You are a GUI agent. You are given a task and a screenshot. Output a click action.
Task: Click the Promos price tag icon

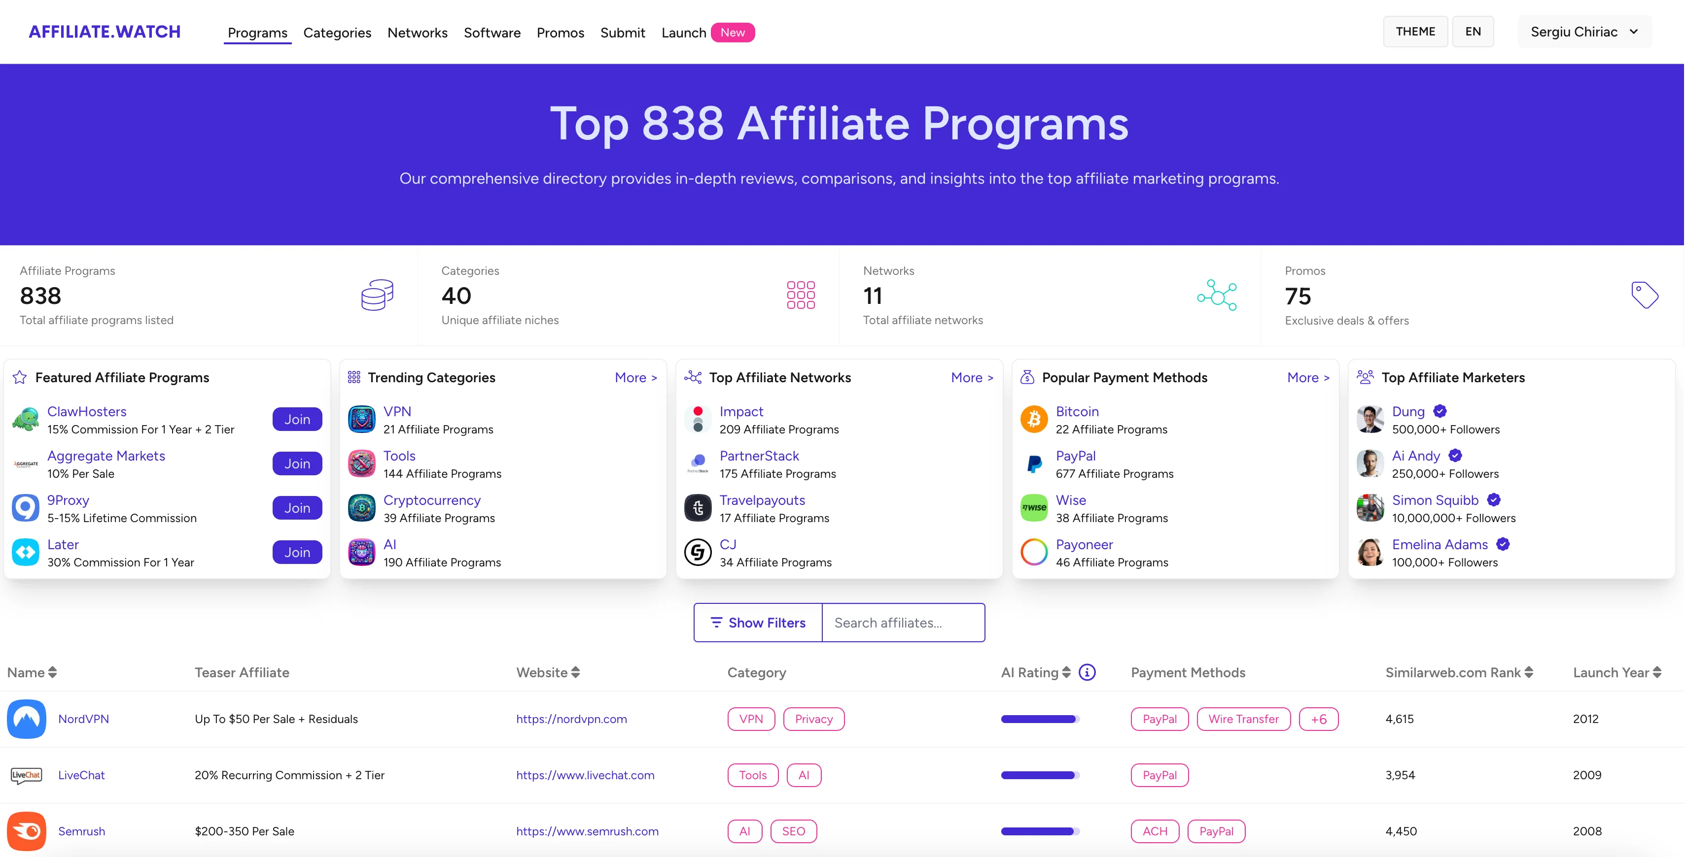click(x=1645, y=295)
